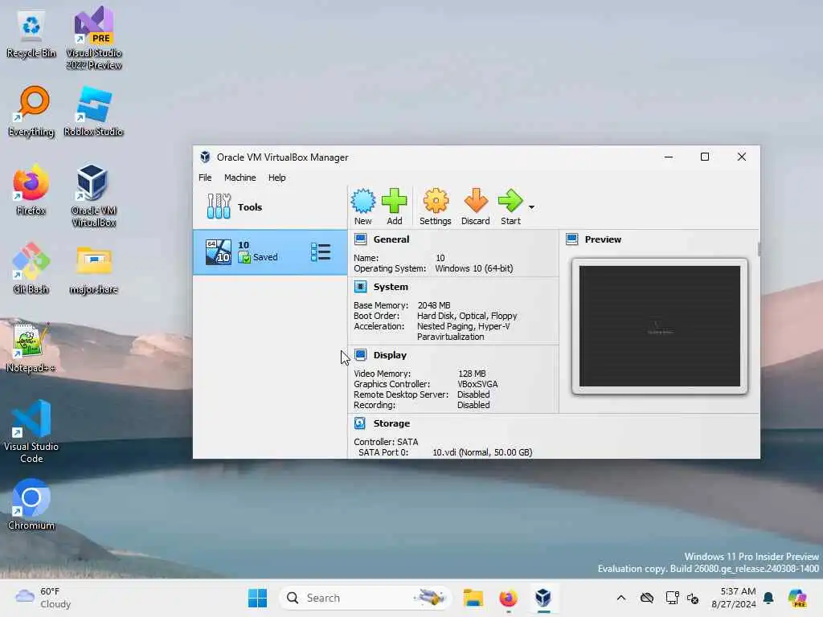The width and height of the screenshot is (823, 617).
Task: Click the Storage section heading
Action: (391, 423)
